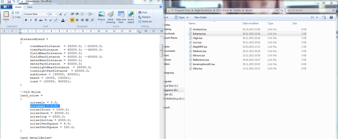Open the Paste options dropdown arrow

(x=6, y=21)
